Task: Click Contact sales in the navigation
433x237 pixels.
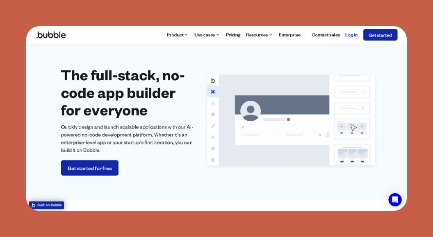Action: (326, 35)
